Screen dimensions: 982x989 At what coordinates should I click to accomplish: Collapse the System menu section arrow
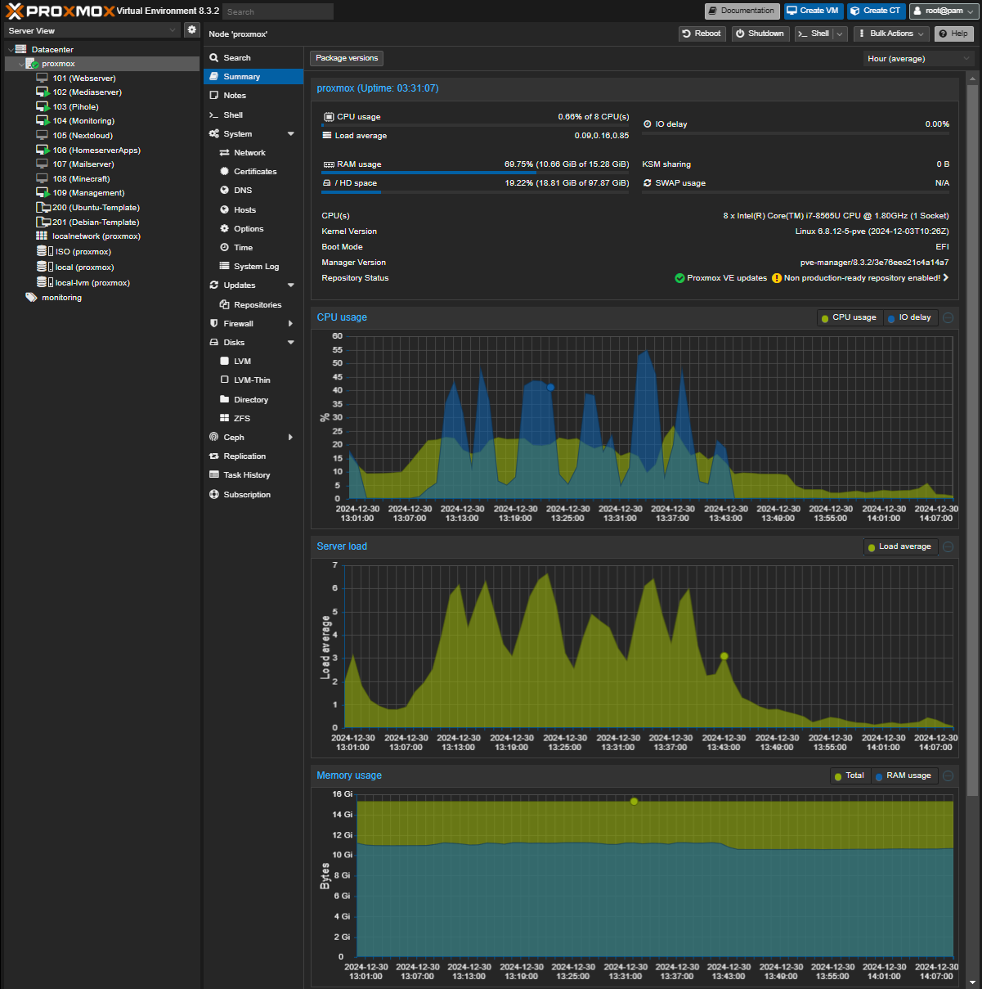pos(291,134)
